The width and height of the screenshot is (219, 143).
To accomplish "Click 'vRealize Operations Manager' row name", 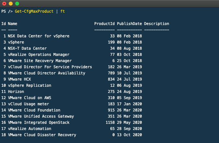I will pyautogui.click(x=39, y=55).
